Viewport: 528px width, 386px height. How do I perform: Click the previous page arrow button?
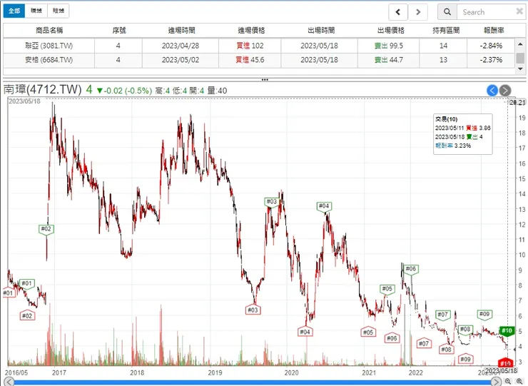(397, 12)
